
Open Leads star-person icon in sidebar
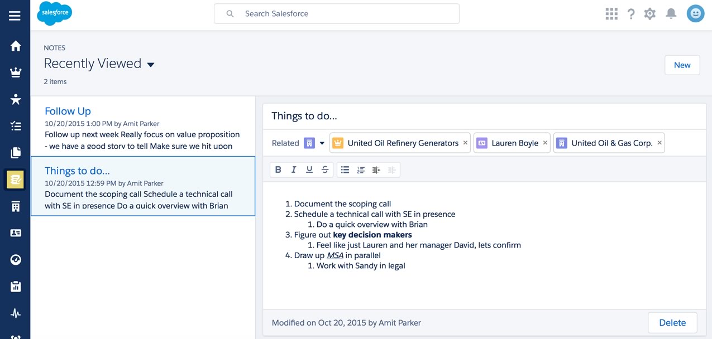click(x=16, y=99)
